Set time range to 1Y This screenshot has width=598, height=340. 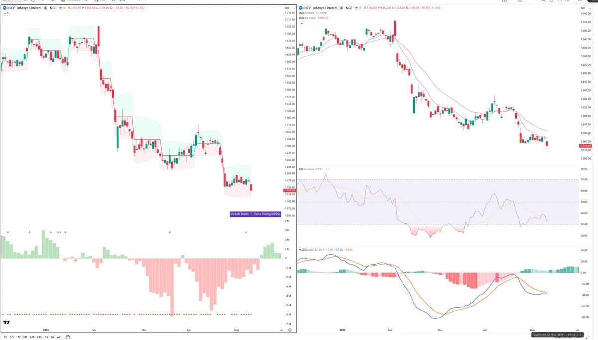click(47, 337)
